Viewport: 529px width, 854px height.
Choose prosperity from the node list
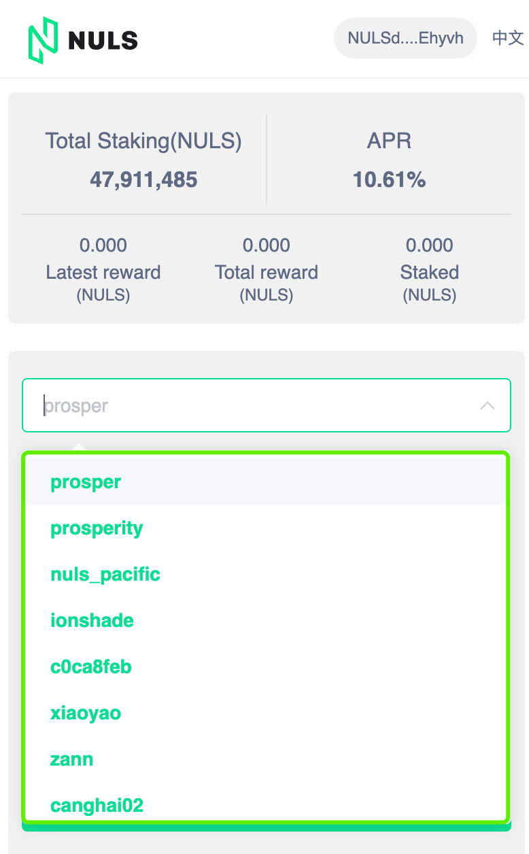pyautogui.click(x=267, y=528)
